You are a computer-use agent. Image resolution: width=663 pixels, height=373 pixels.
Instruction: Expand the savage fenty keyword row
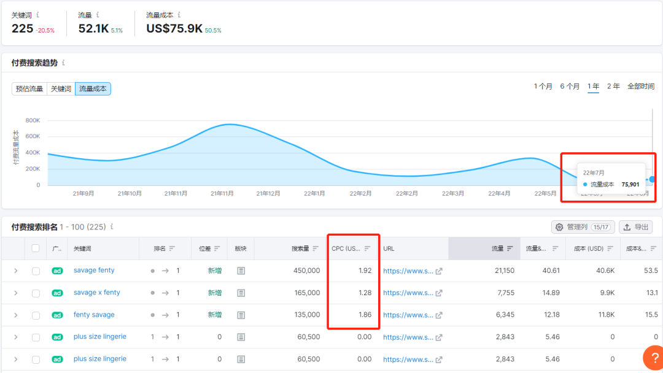[16, 271]
